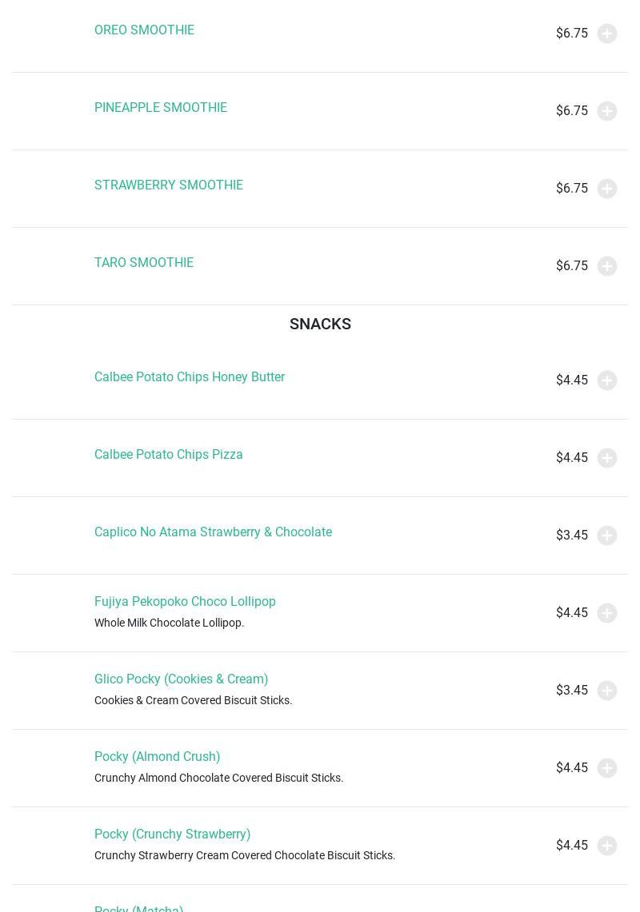The width and height of the screenshot is (640, 912).
Task: Add Strawberry Smoothie with plus icon
Action: [x=607, y=189]
